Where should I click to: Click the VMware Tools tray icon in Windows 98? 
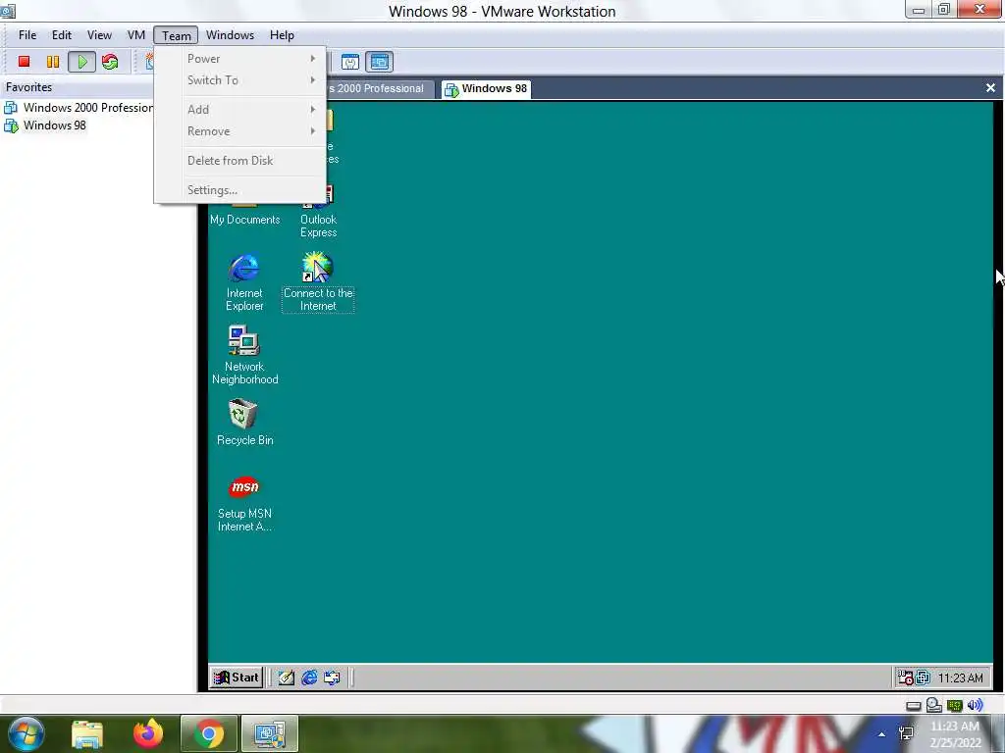pyautogui.click(x=923, y=678)
